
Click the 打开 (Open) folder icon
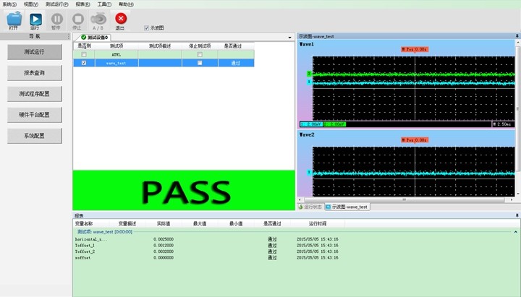point(13,20)
